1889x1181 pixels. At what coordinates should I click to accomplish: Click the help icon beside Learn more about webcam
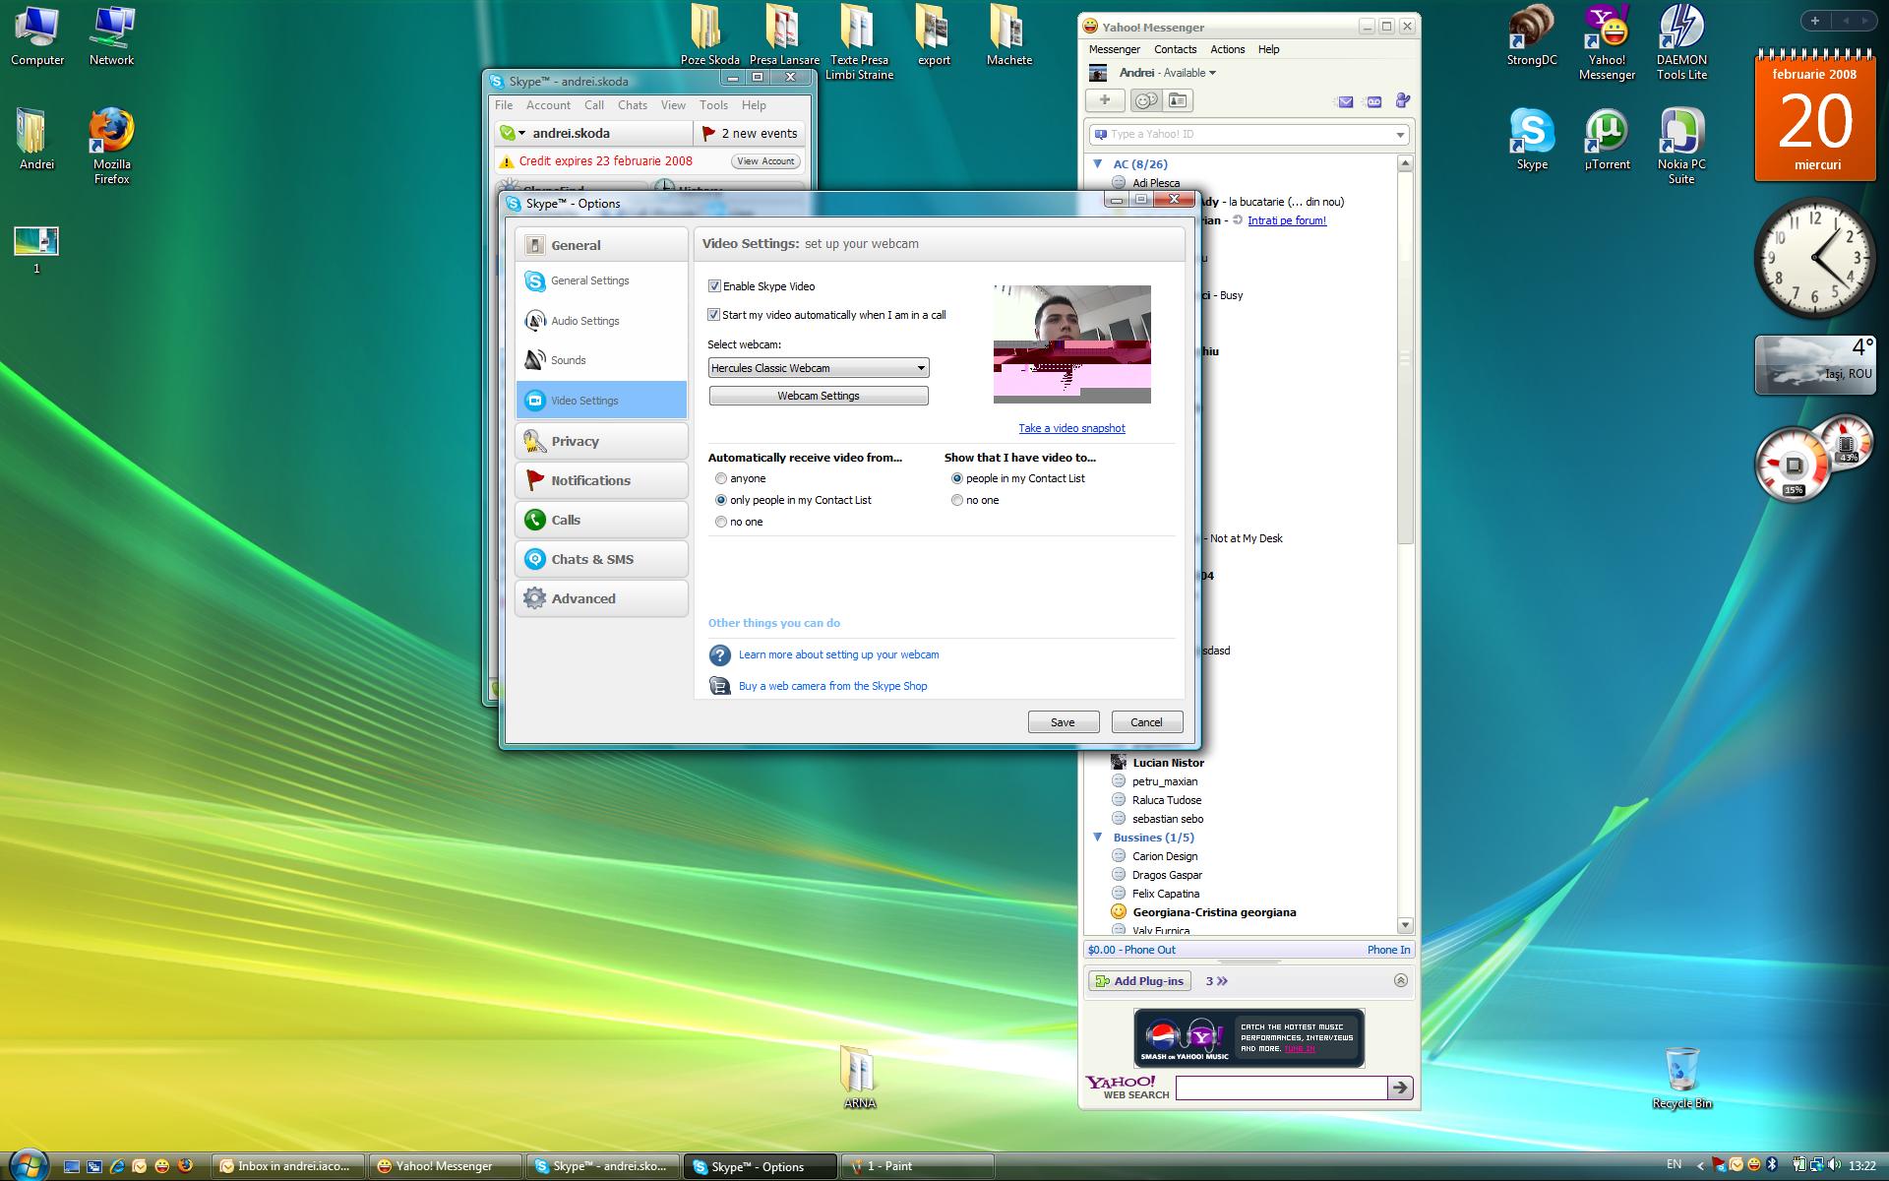(x=720, y=655)
